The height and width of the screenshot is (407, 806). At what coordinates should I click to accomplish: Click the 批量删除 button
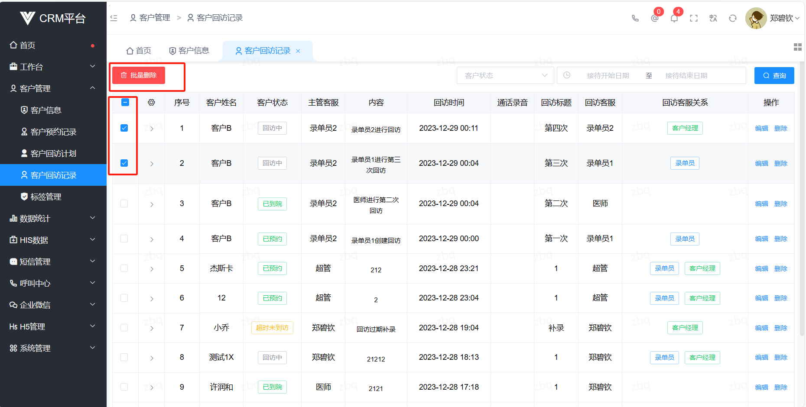139,75
